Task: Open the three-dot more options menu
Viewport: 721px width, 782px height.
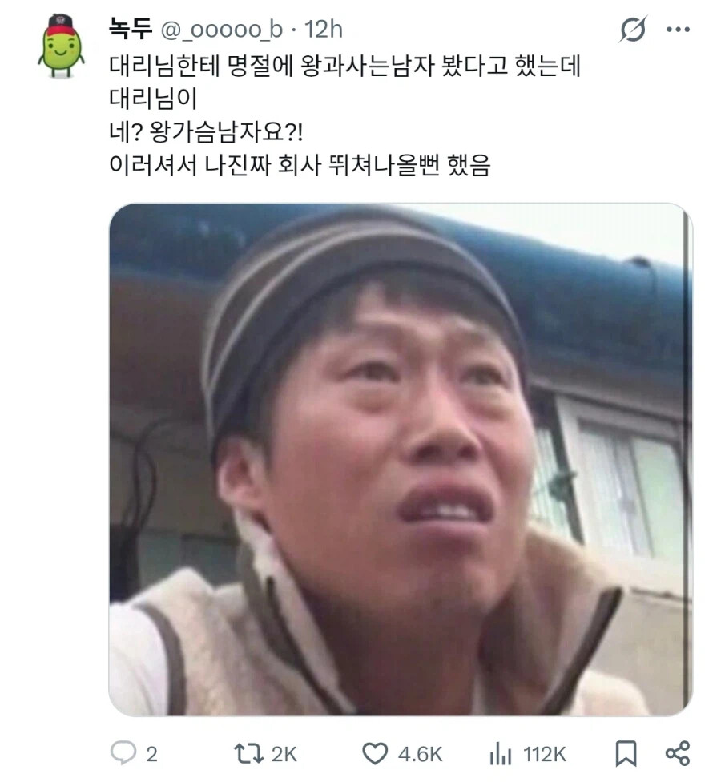Action: click(x=678, y=30)
